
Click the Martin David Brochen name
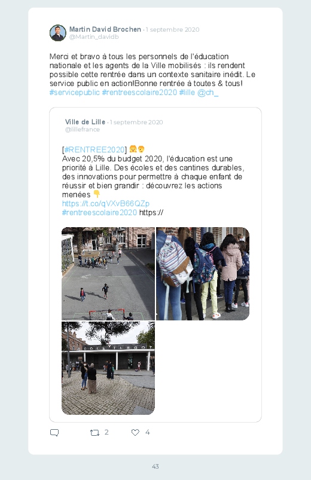[x=105, y=29]
